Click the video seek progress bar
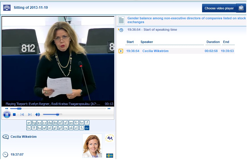 58,109
